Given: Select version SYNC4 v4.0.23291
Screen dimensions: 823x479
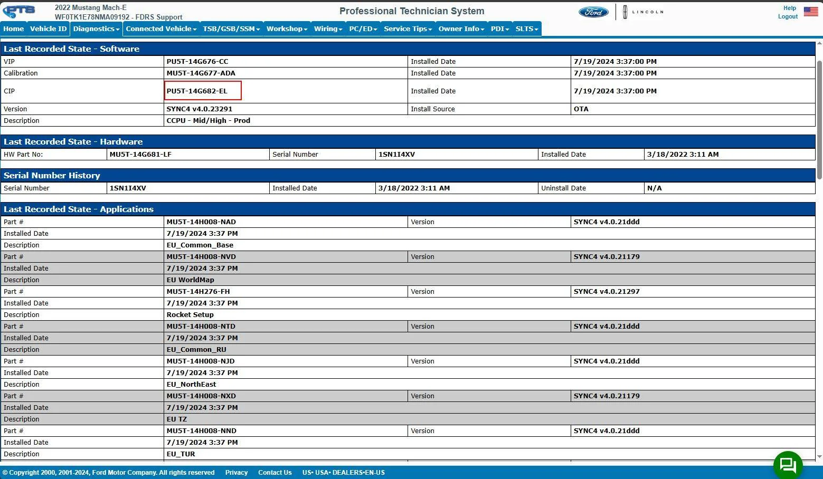Looking at the screenshot, I should tap(200, 109).
